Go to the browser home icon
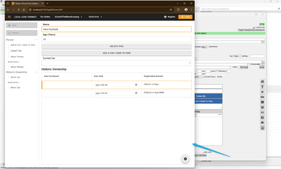281x169 pixels. pos(24,10)
